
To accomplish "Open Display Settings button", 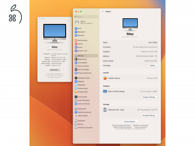I will click(x=149, y=97).
